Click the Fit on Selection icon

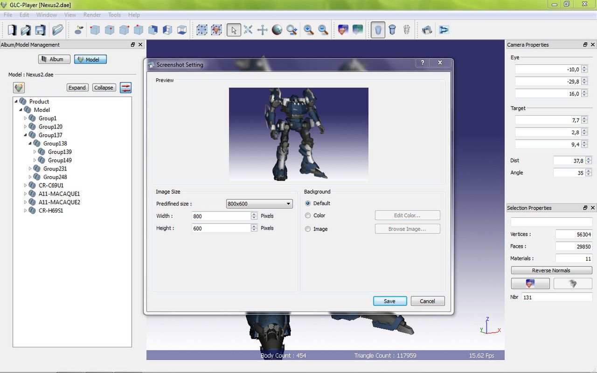coord(216,30)
